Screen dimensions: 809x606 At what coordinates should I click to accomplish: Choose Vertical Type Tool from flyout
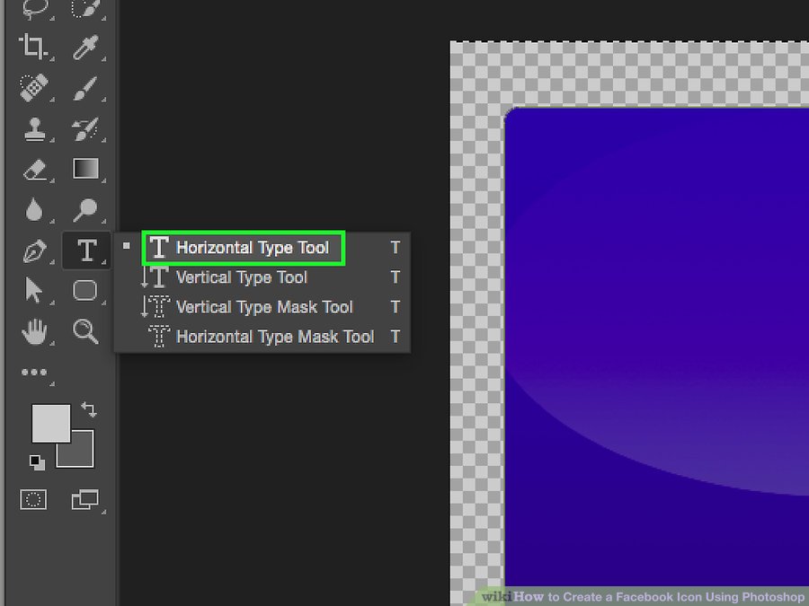[x=241, y=277]
